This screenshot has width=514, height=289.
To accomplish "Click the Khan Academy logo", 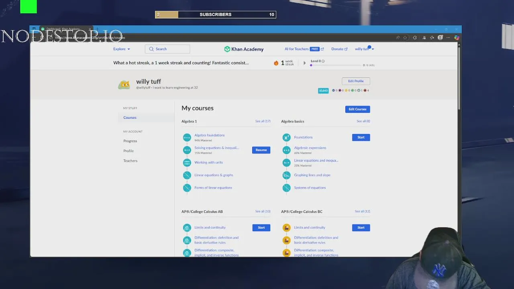I will [244, 49].
